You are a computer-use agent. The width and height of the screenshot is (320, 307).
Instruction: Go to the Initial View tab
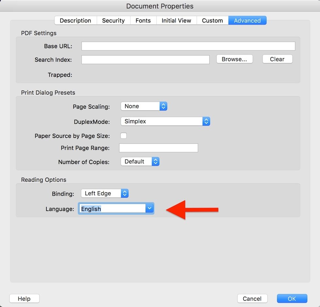pos(176,21)
